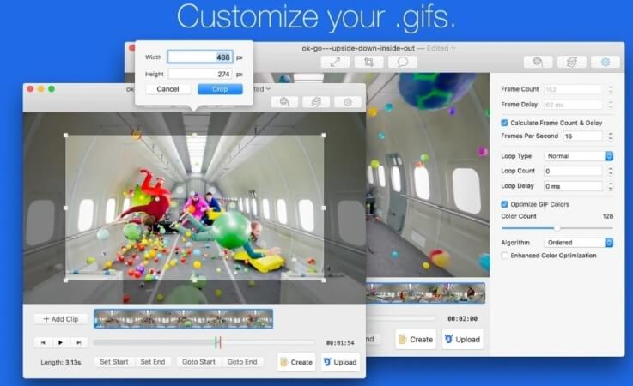Click the Length: 3.13s label

pos(61,362)
